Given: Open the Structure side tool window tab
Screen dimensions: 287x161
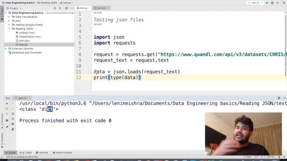Looking at the screenshot, I should point(2,120).
